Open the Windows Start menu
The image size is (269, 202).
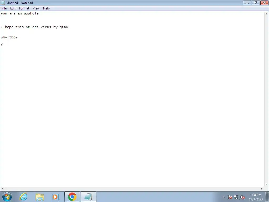tap(7, 197)
